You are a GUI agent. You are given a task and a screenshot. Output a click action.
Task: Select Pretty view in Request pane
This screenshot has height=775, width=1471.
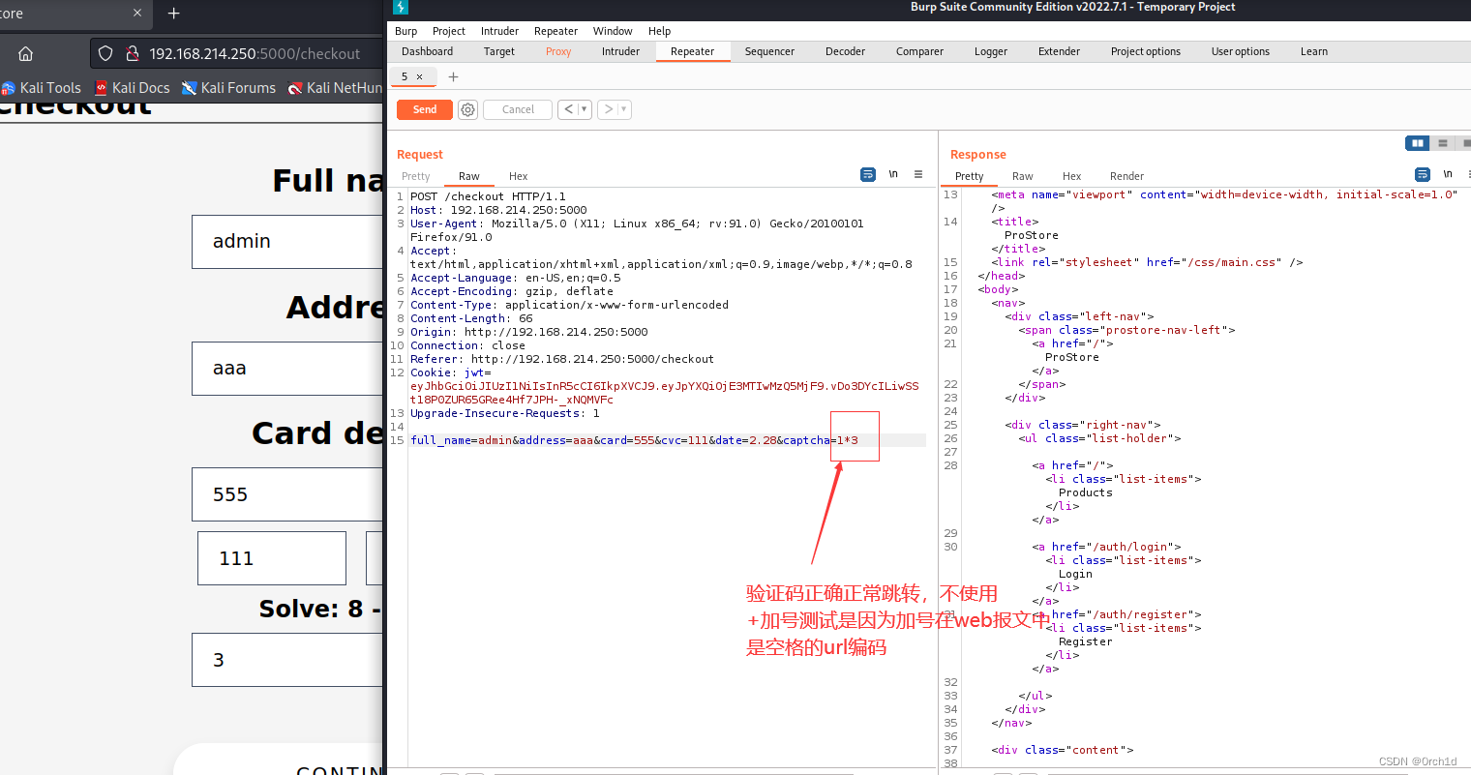[416, 176]
